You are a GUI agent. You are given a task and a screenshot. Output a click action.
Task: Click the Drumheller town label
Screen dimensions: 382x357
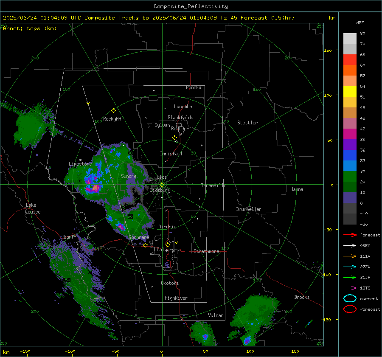[249, 209]
